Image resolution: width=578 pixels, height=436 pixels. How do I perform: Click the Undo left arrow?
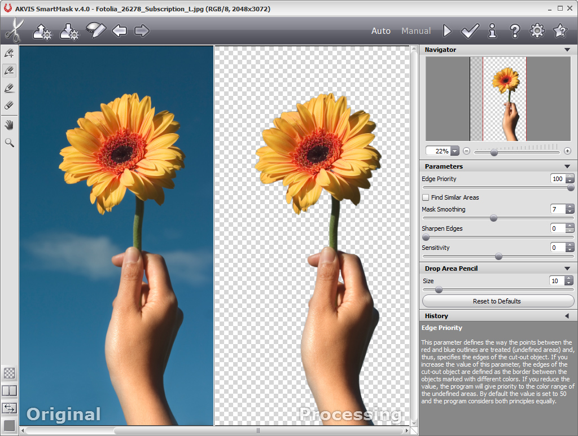click(119, 31)
